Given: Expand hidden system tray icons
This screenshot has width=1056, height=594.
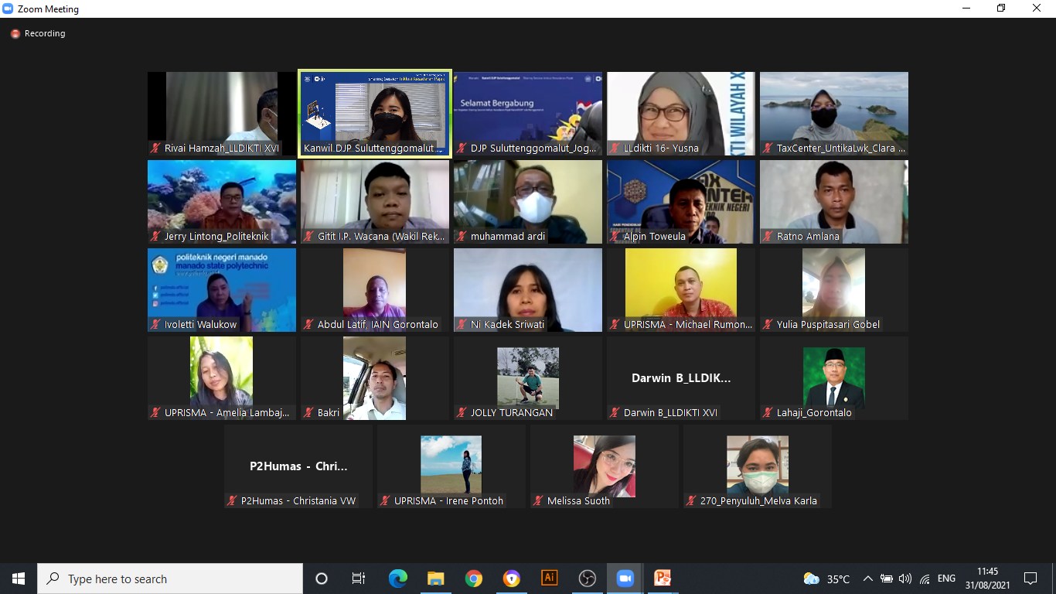Looking at the screenshot, I should [x=867, y=579].
